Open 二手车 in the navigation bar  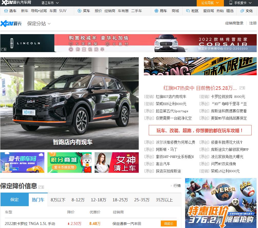[137, 11]
